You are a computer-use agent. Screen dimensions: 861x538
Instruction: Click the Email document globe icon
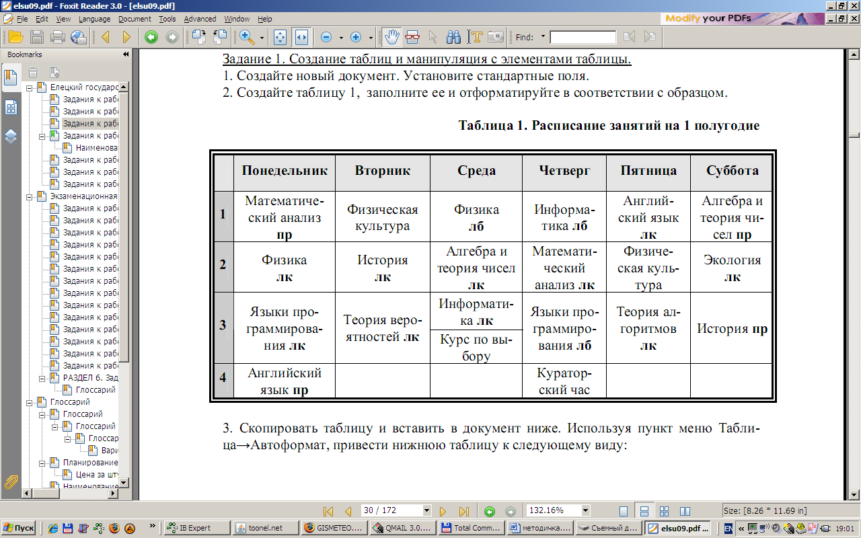click(x=79, y=37)
